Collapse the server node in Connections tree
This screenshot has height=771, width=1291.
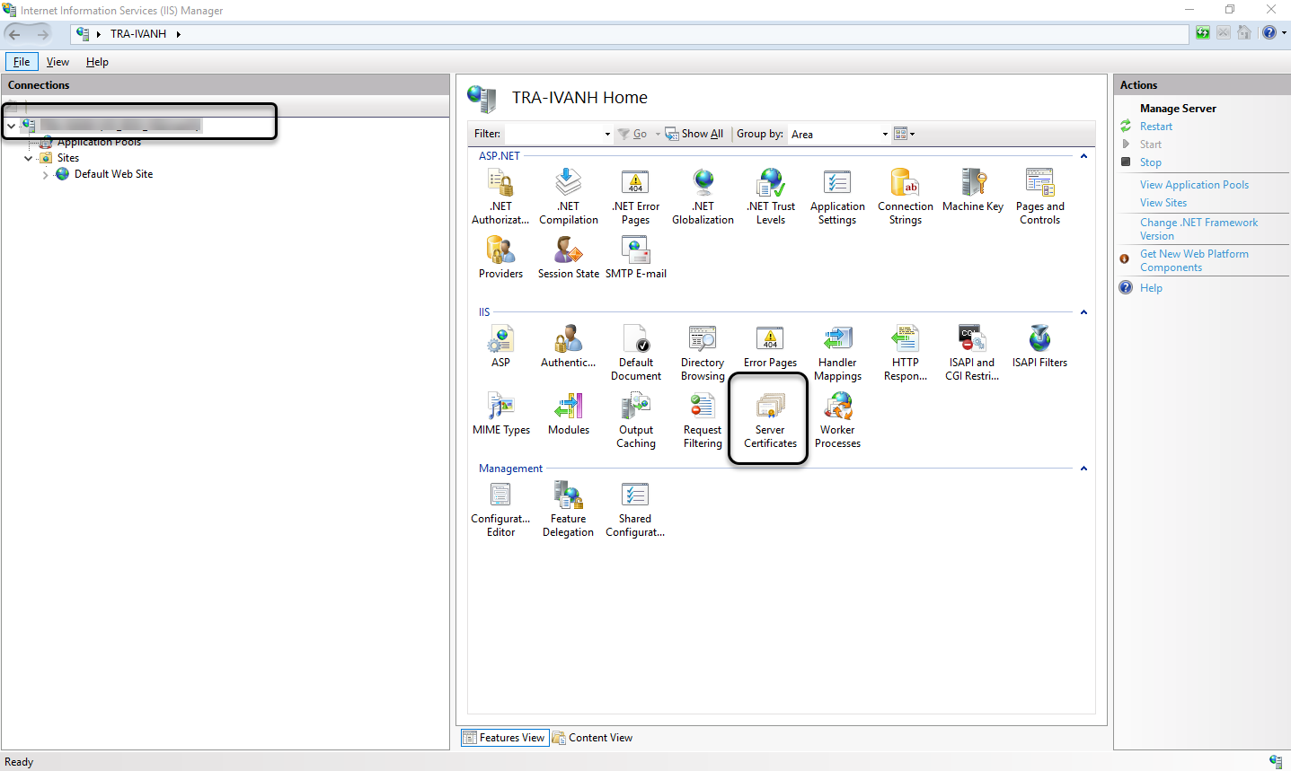[11, 126]
